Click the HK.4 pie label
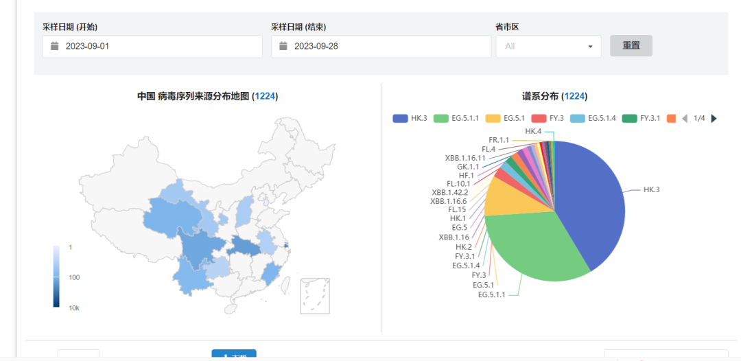This screenshot has width=741, height=361. click(x=533, y=131)
